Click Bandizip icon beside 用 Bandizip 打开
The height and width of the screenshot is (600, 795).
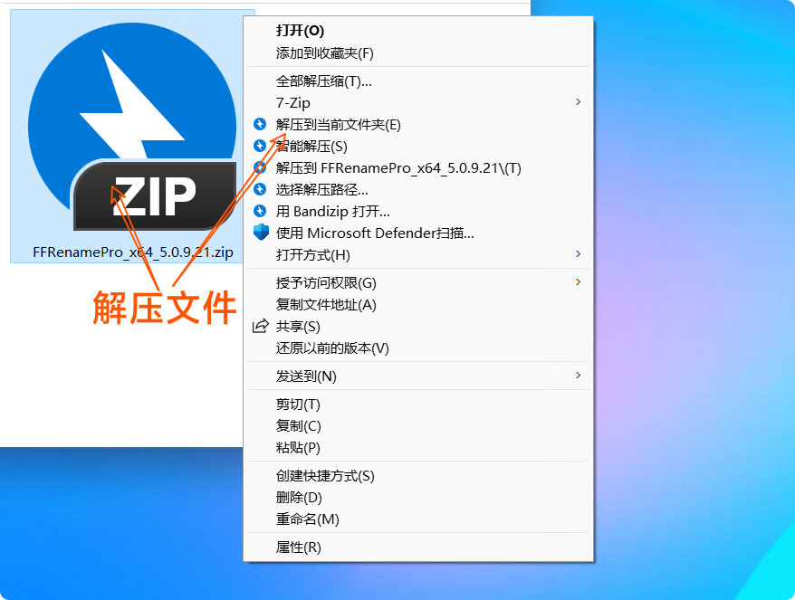coord(260,211)
